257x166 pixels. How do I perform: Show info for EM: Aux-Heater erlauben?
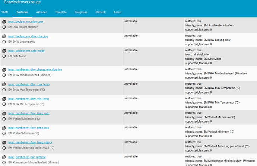click(x=4, y=27)
